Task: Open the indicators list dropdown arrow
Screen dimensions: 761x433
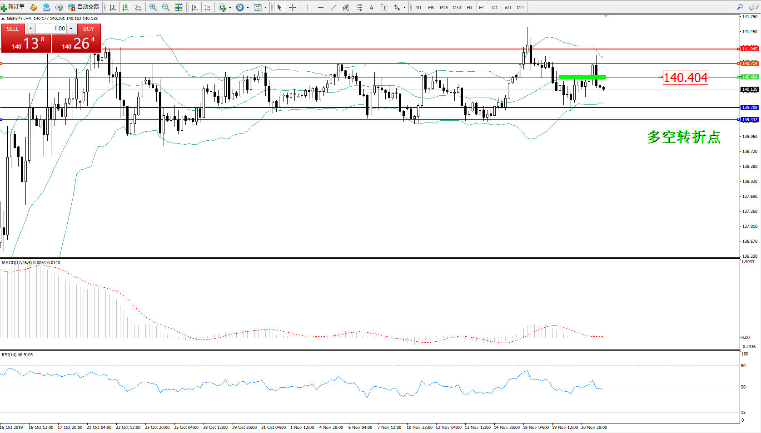Action: coord(230,7)
